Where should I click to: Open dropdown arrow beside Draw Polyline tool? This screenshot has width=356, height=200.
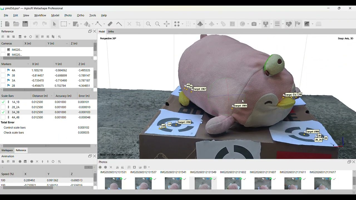pos(104,24)
